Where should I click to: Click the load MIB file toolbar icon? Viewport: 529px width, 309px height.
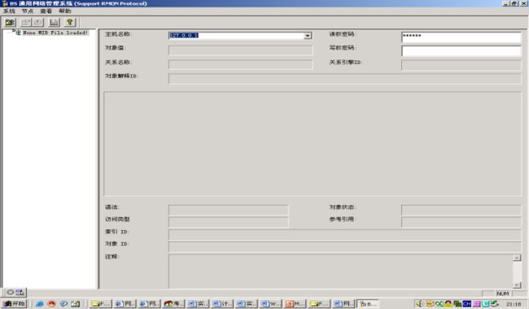coord(10,23)
